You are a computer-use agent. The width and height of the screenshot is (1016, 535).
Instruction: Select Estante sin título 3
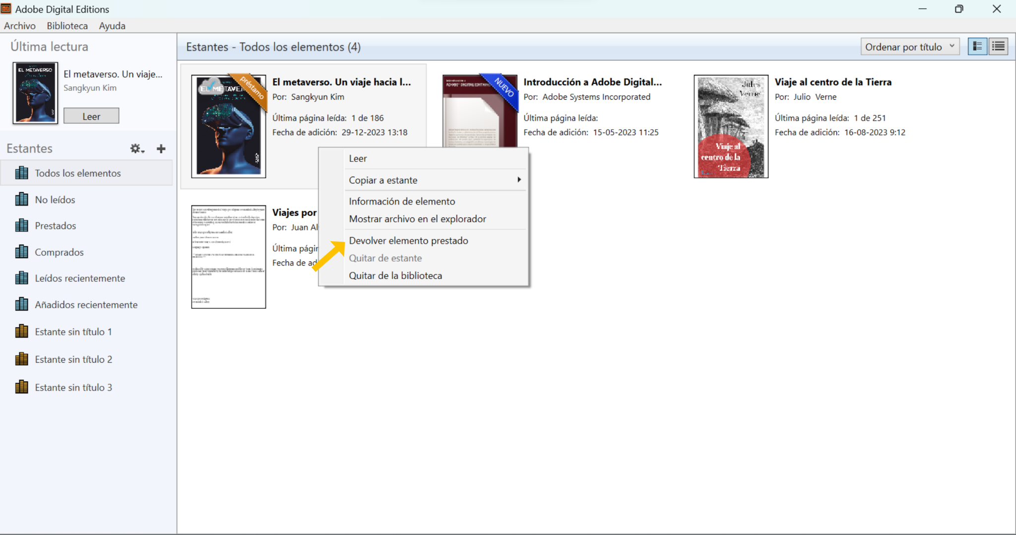[87, 387]
